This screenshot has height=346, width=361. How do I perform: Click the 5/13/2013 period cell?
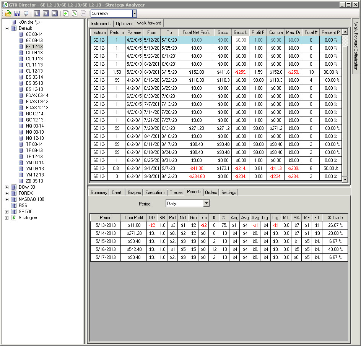[x=106, y=225]
